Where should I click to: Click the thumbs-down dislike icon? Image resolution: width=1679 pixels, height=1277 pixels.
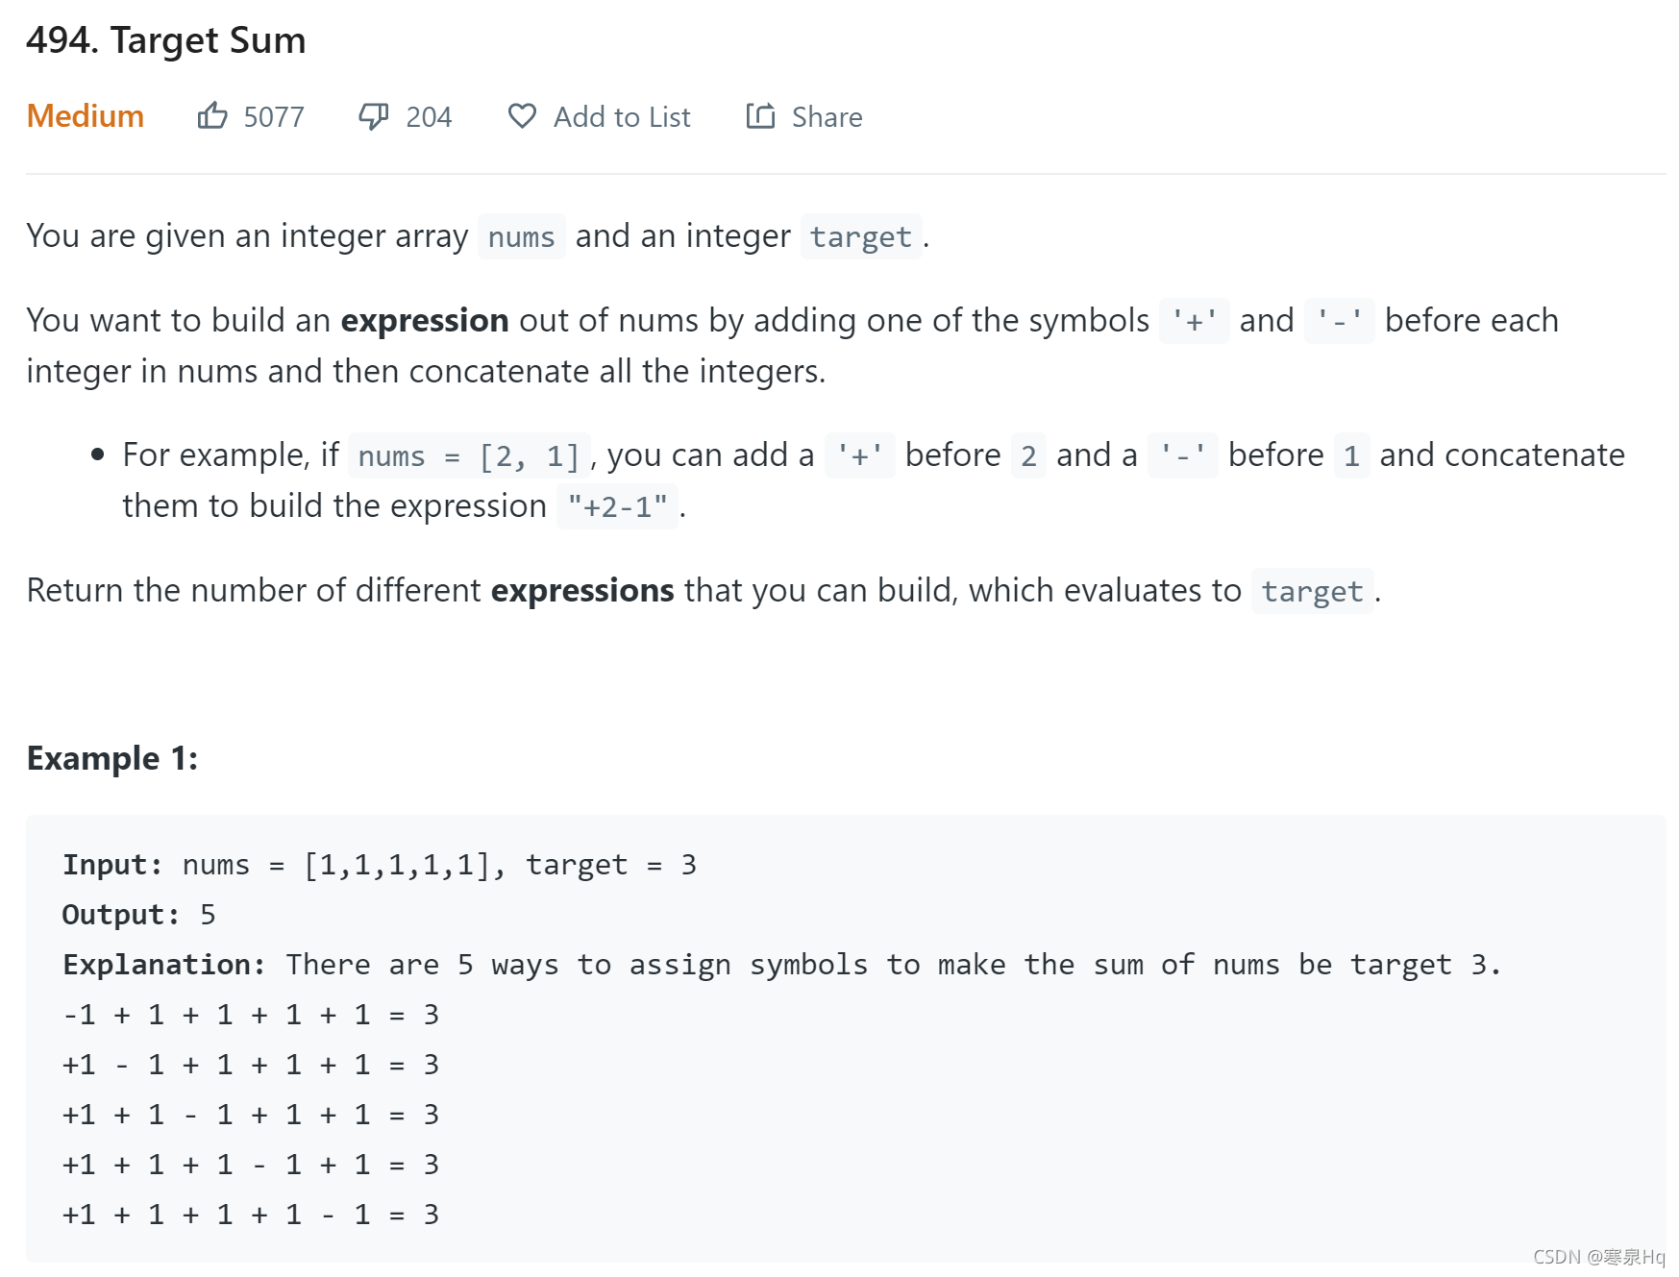[374, 116]
